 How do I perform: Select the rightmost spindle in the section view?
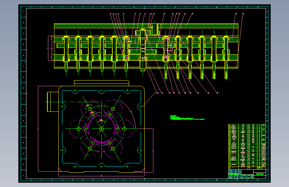226,57
